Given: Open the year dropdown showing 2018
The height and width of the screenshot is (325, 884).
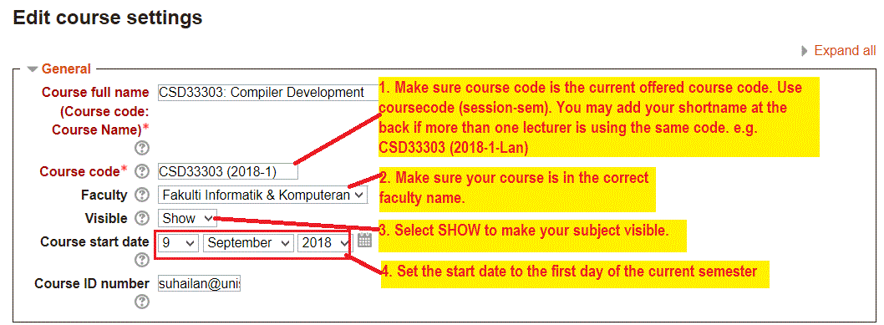Looking at the screenshot, I should coord(325,243).
